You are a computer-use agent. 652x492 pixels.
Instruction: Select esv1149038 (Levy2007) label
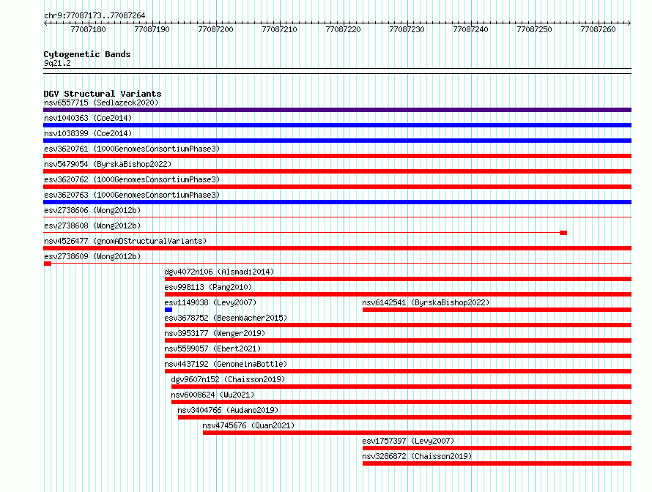210,302
